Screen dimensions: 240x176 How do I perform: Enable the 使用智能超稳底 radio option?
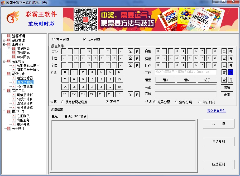point(63,102)
